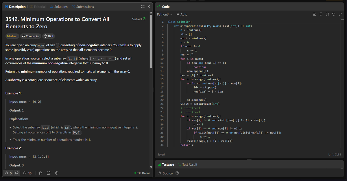
Task: Collapse the description panel with chevron
Action: [149, 7]
